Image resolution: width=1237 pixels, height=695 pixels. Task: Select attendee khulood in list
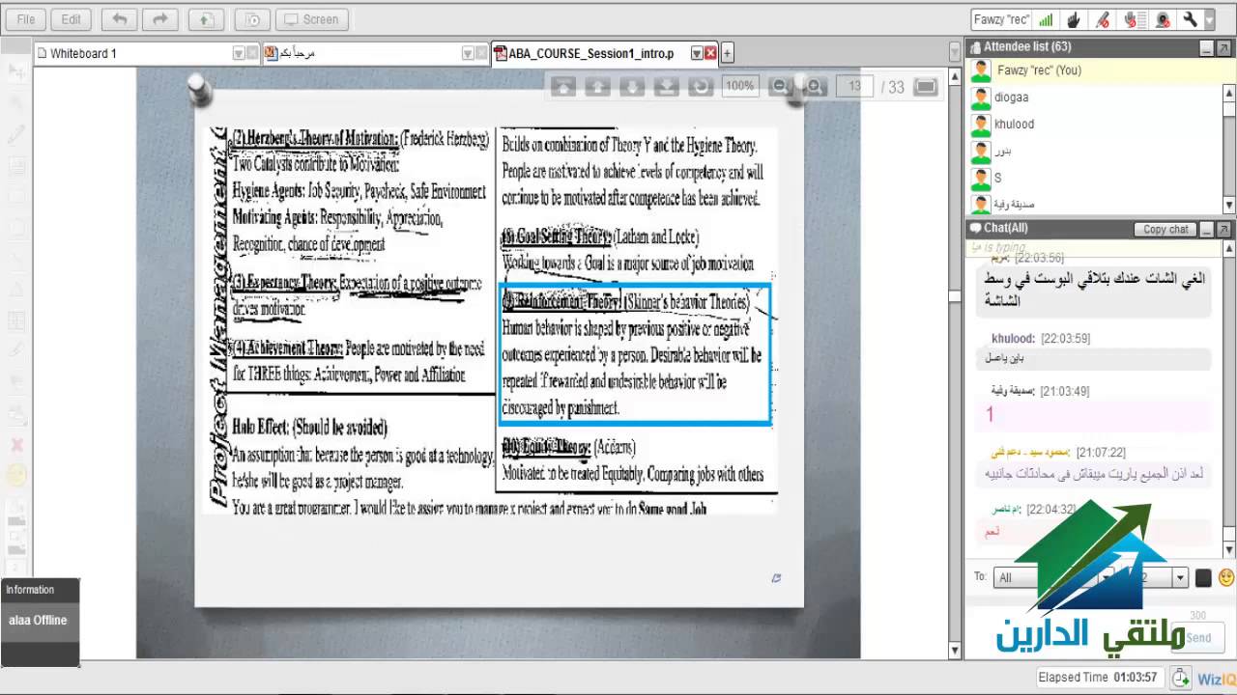point(1093,125)
